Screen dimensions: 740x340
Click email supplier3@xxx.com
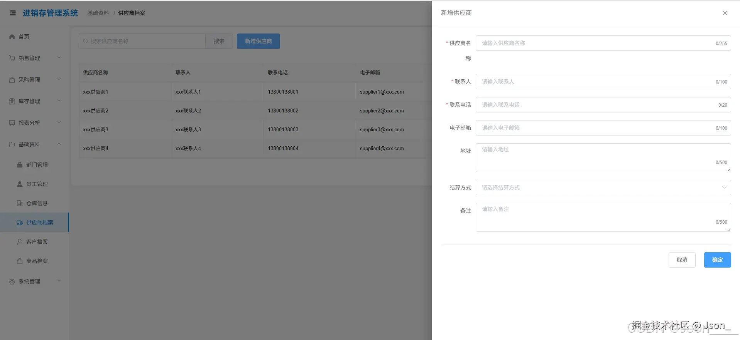click(x=382, y=130)
